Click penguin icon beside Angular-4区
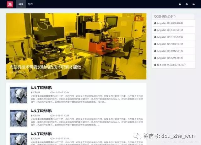Screen dimensions: 201x145 [x=155, y=44]
